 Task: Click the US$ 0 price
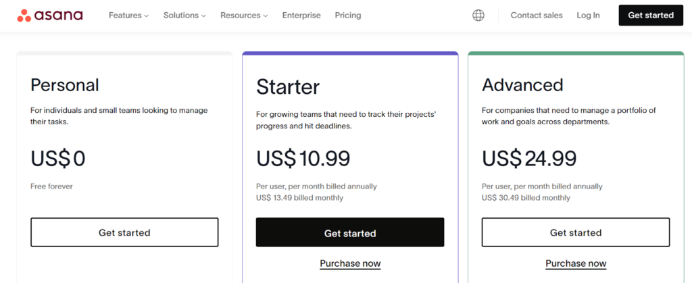click(x=58, y=159)
